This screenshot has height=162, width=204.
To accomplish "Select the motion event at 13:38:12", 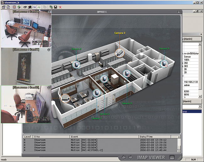I will [100, 140].
